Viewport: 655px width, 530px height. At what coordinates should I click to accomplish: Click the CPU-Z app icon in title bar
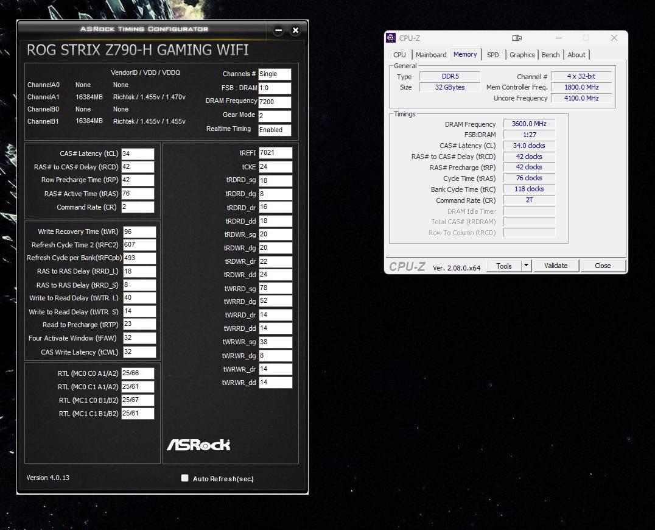tap(391, 38)
